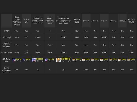
Task: Select 'Old' Sonic Sprite cell under Sega Visions
Action: [17, 53]
